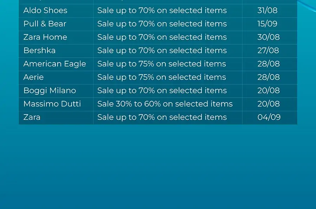The height and width of the screenshot is (209, 316).
Task: Select the Zara store name in last row
Action: [x=32, y=117]
